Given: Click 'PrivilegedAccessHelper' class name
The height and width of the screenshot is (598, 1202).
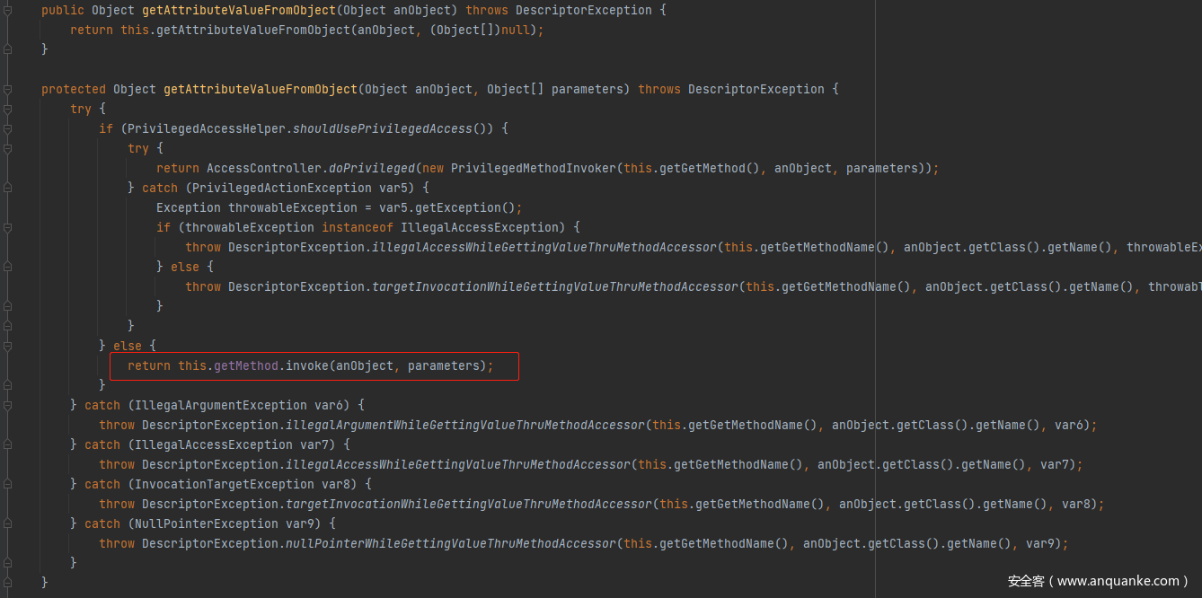Looking at the screenshot, I should coord(207,128).
